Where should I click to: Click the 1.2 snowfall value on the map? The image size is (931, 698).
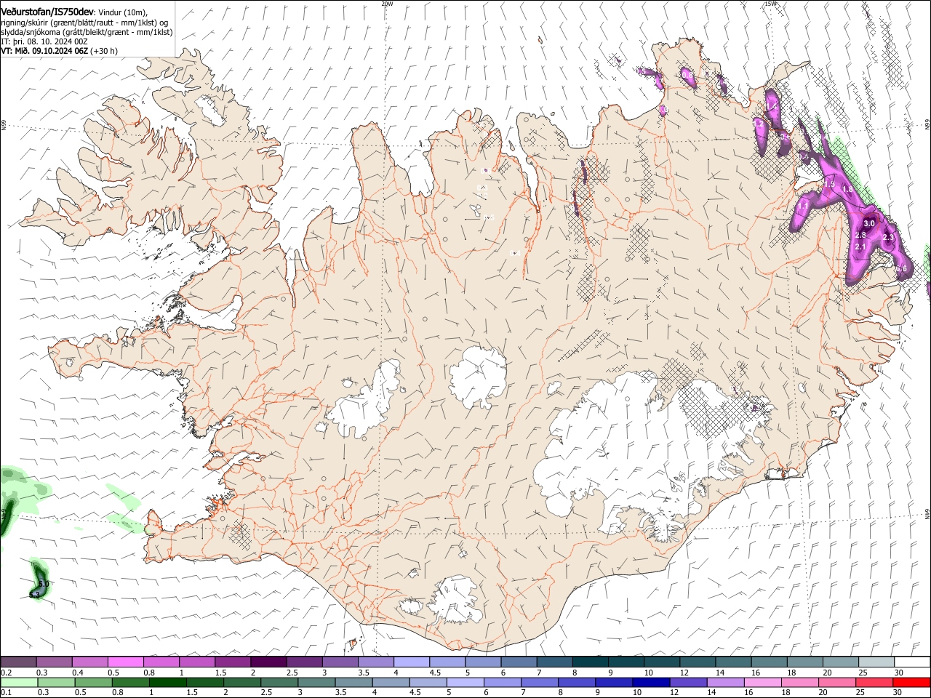759,124
